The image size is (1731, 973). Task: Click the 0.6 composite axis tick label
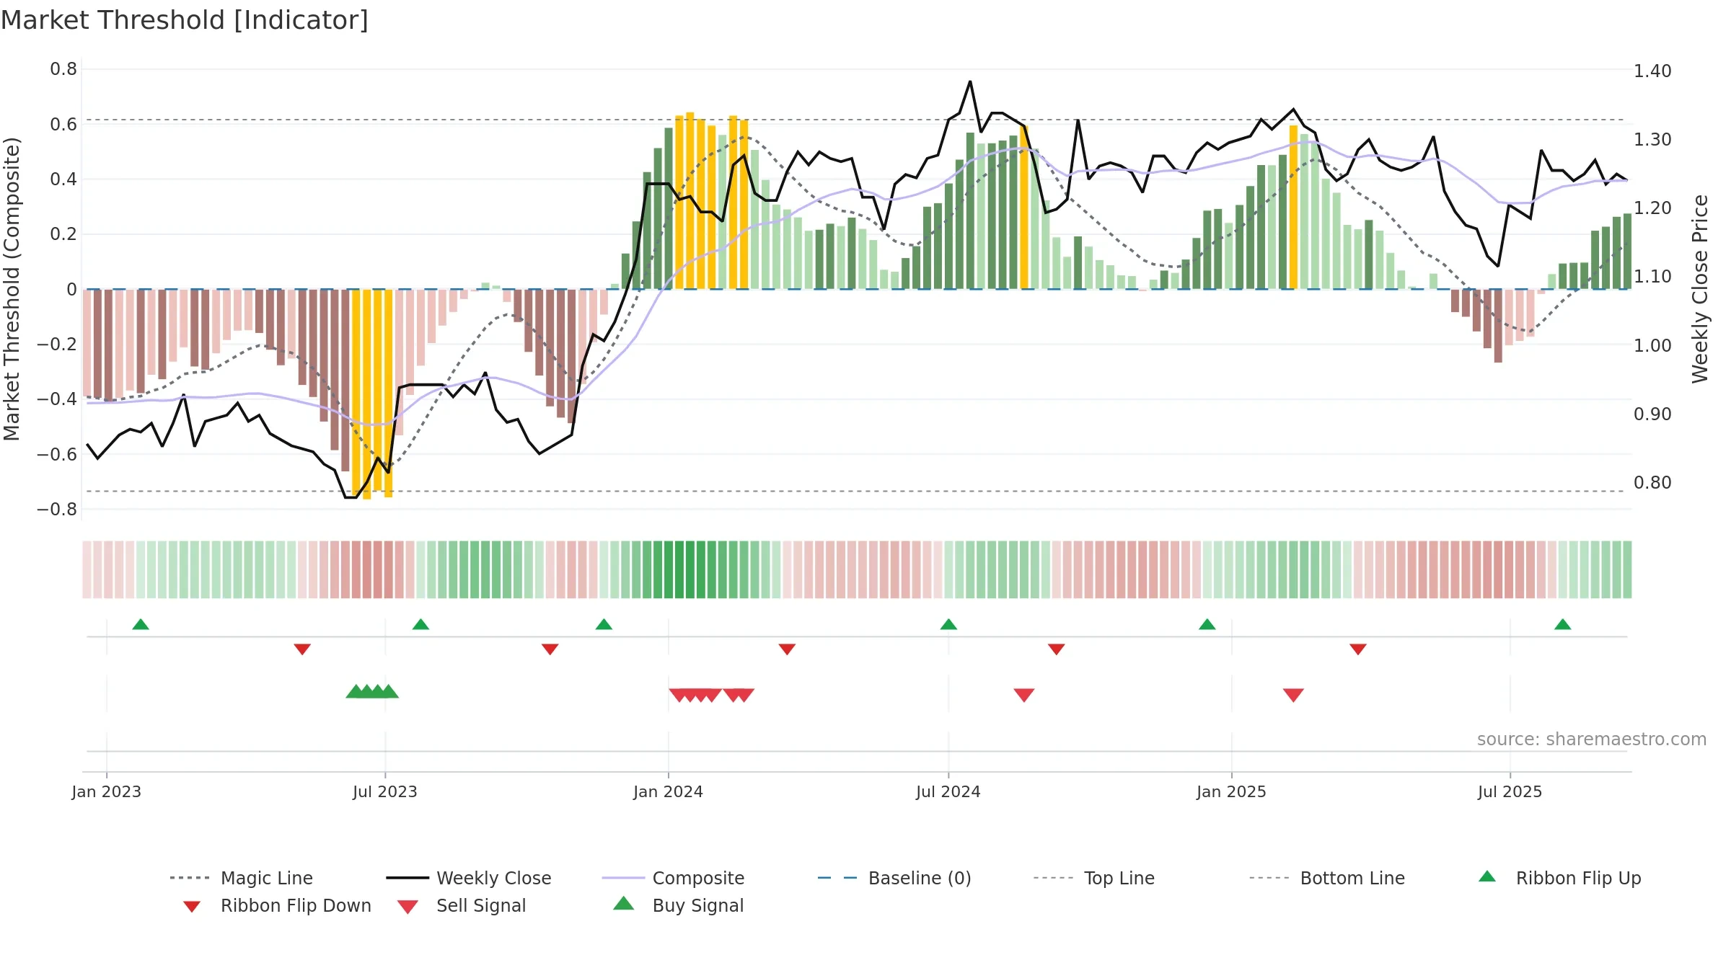(x=63, y=124)
